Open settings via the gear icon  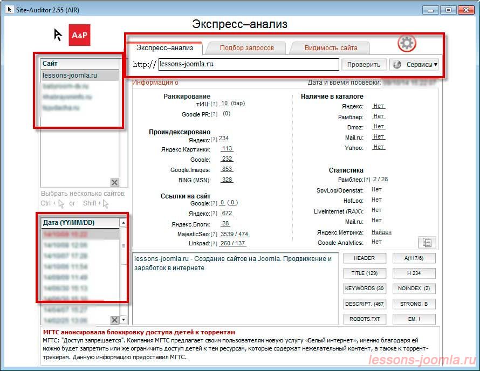point(407,43)
